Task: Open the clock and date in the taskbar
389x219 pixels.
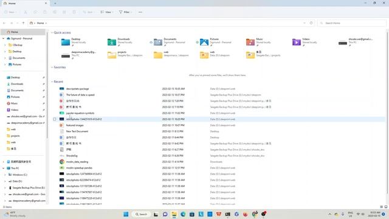Action: pos(374,214)
